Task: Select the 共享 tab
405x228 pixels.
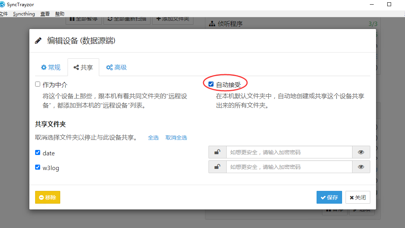Action: tap(83, 67)
